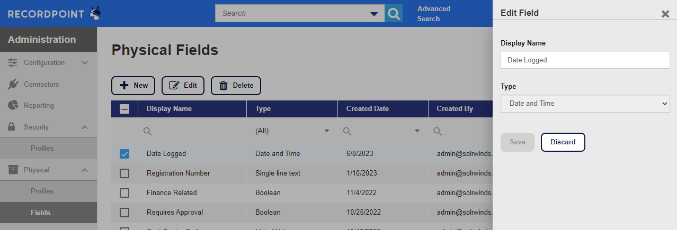Click the Reporting pie chart icon
The width and height of the screenshot is (677, 230).
tap(13, 105)
